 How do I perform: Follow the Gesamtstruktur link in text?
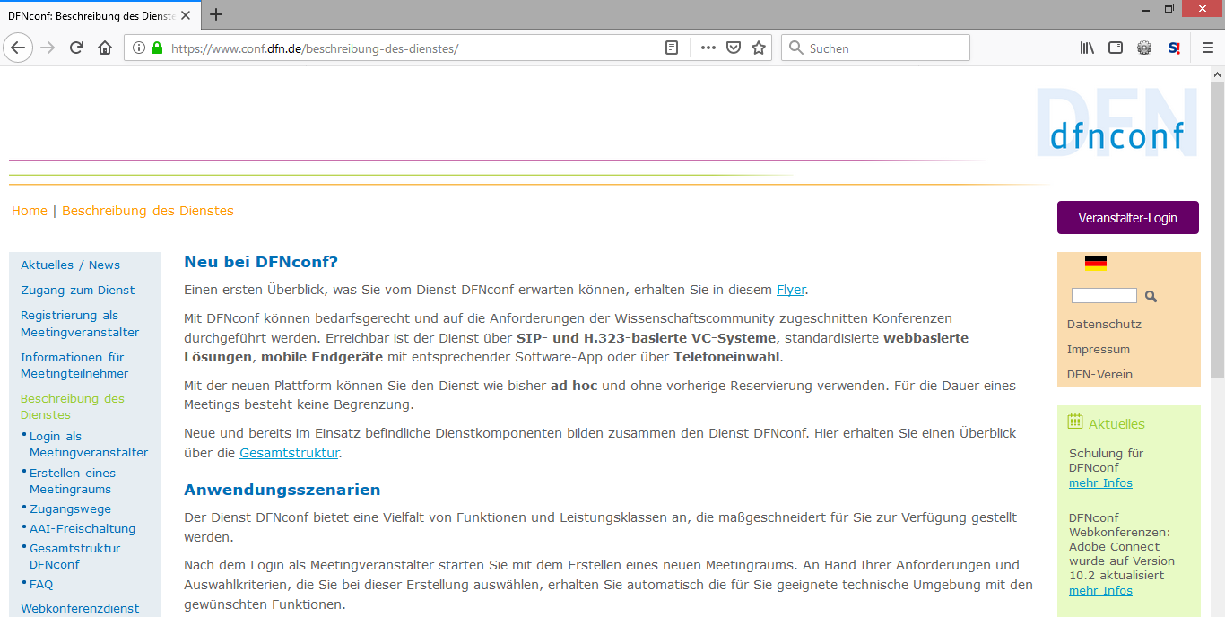289,453
